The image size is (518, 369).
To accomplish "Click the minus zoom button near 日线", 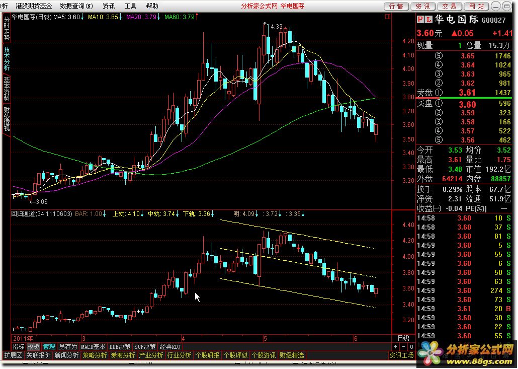I will [x=403, y=347].
